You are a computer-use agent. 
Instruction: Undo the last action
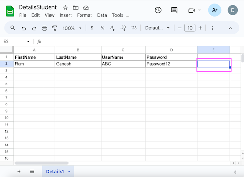[x=24, y=28]
